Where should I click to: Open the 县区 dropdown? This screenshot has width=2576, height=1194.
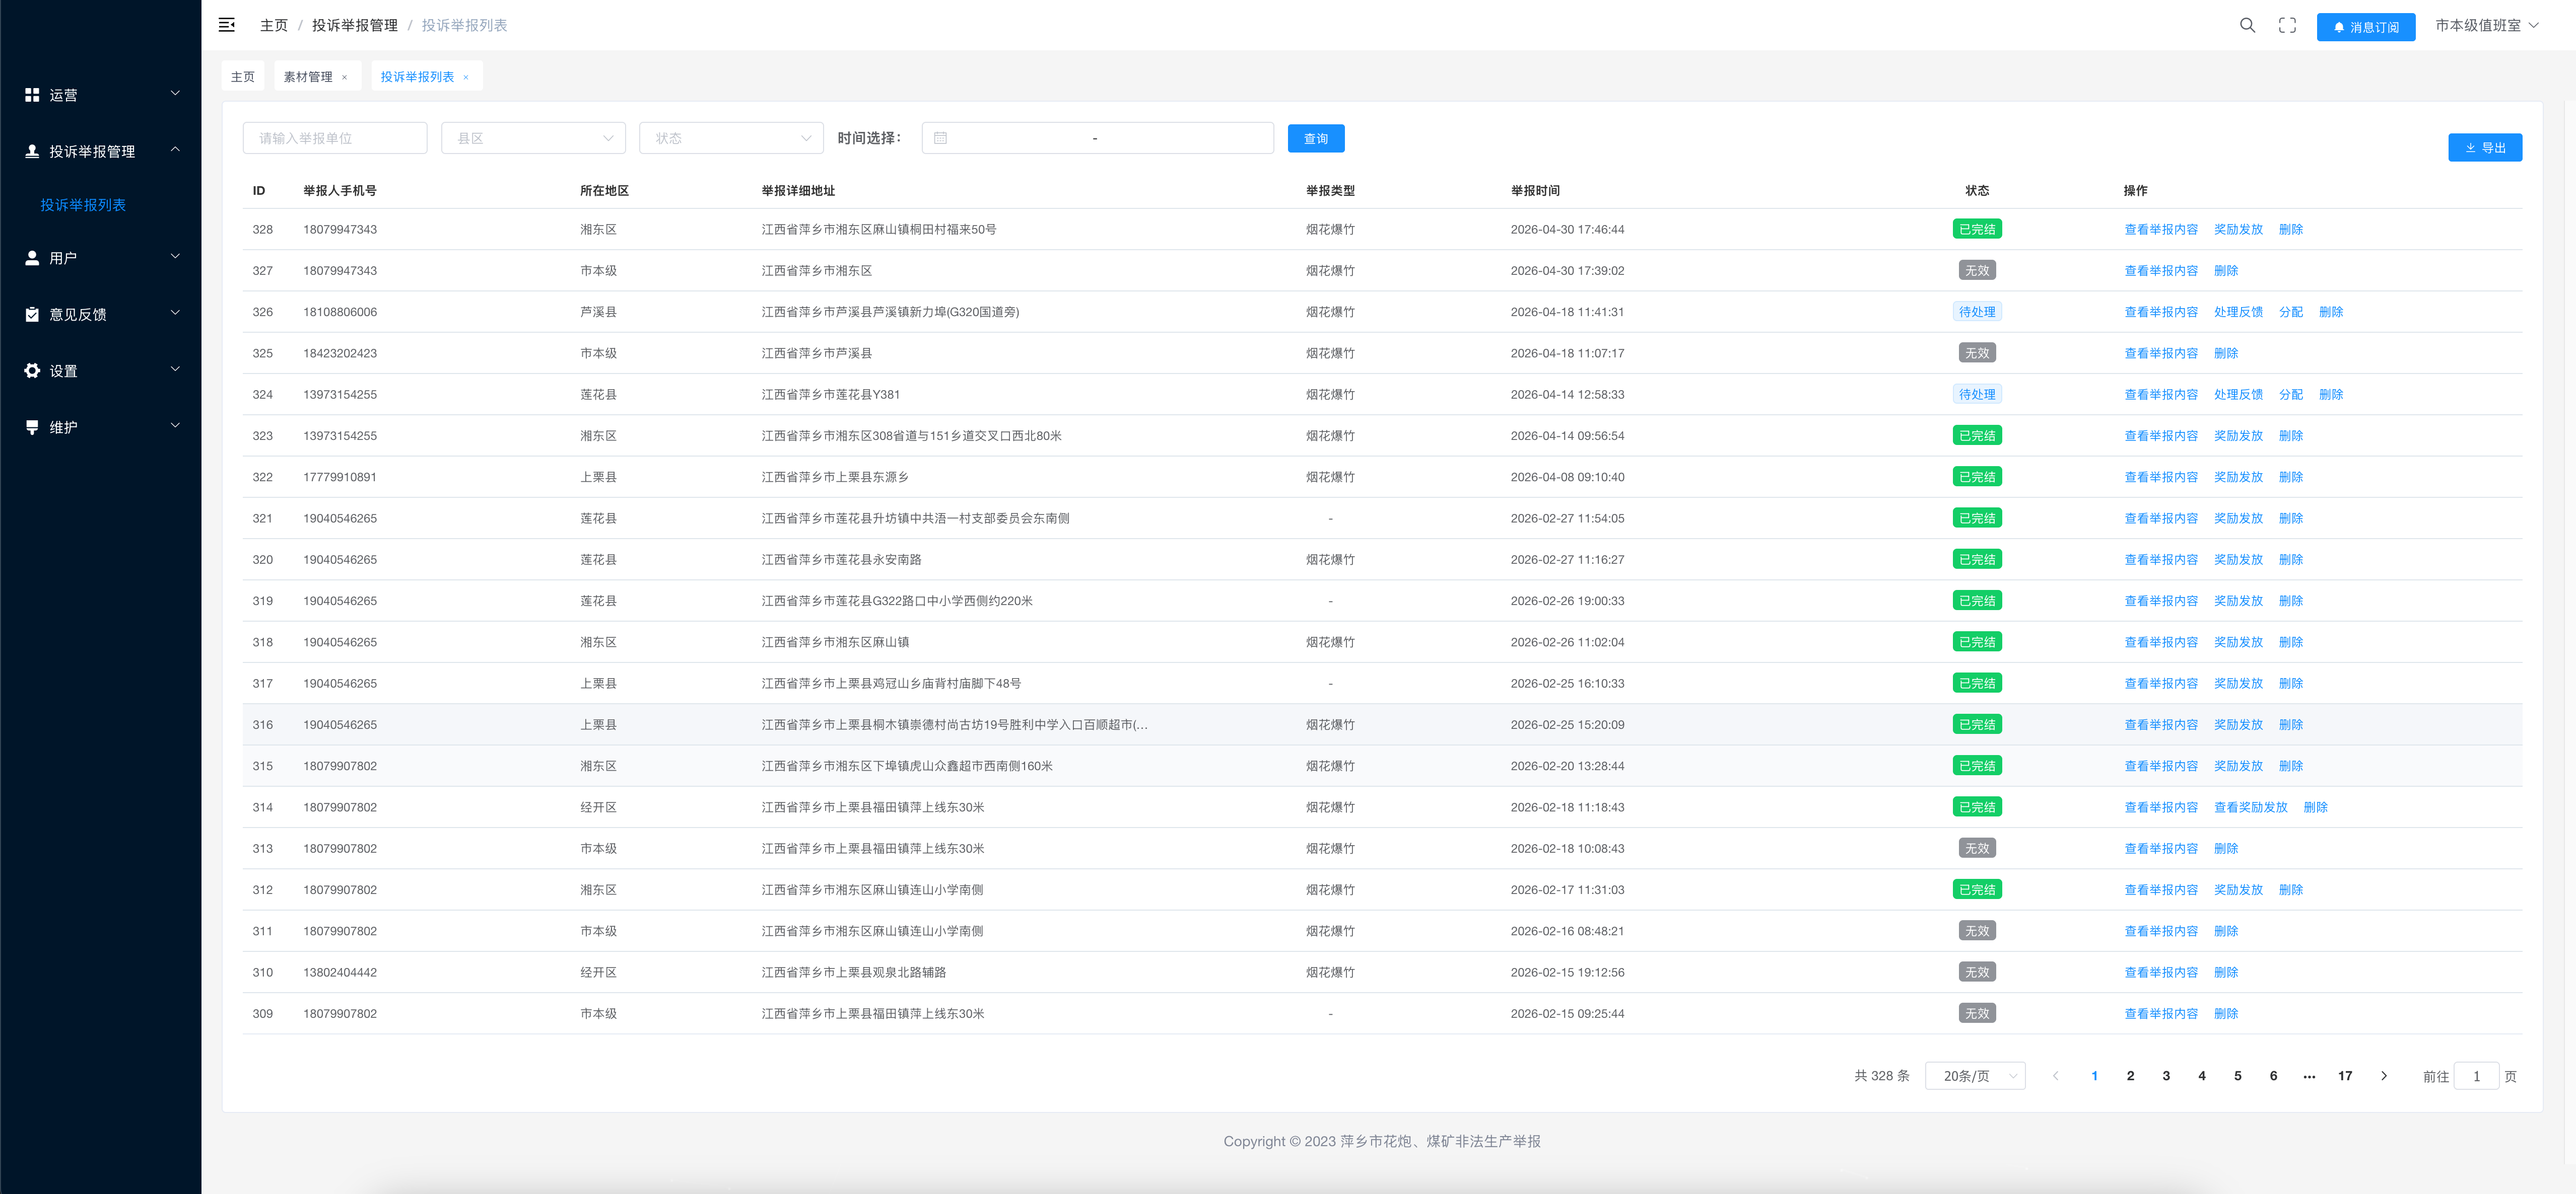click(533, 138)
